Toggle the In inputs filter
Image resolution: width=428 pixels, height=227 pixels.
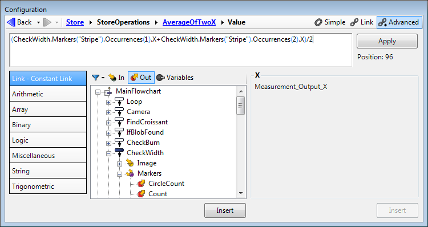(x=116, y=78)
